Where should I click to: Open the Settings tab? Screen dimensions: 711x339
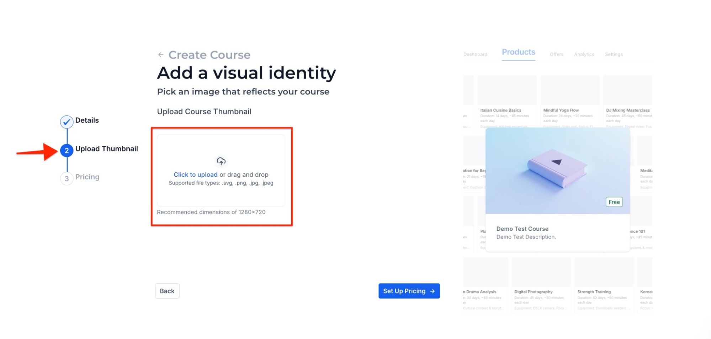[614, 54]
